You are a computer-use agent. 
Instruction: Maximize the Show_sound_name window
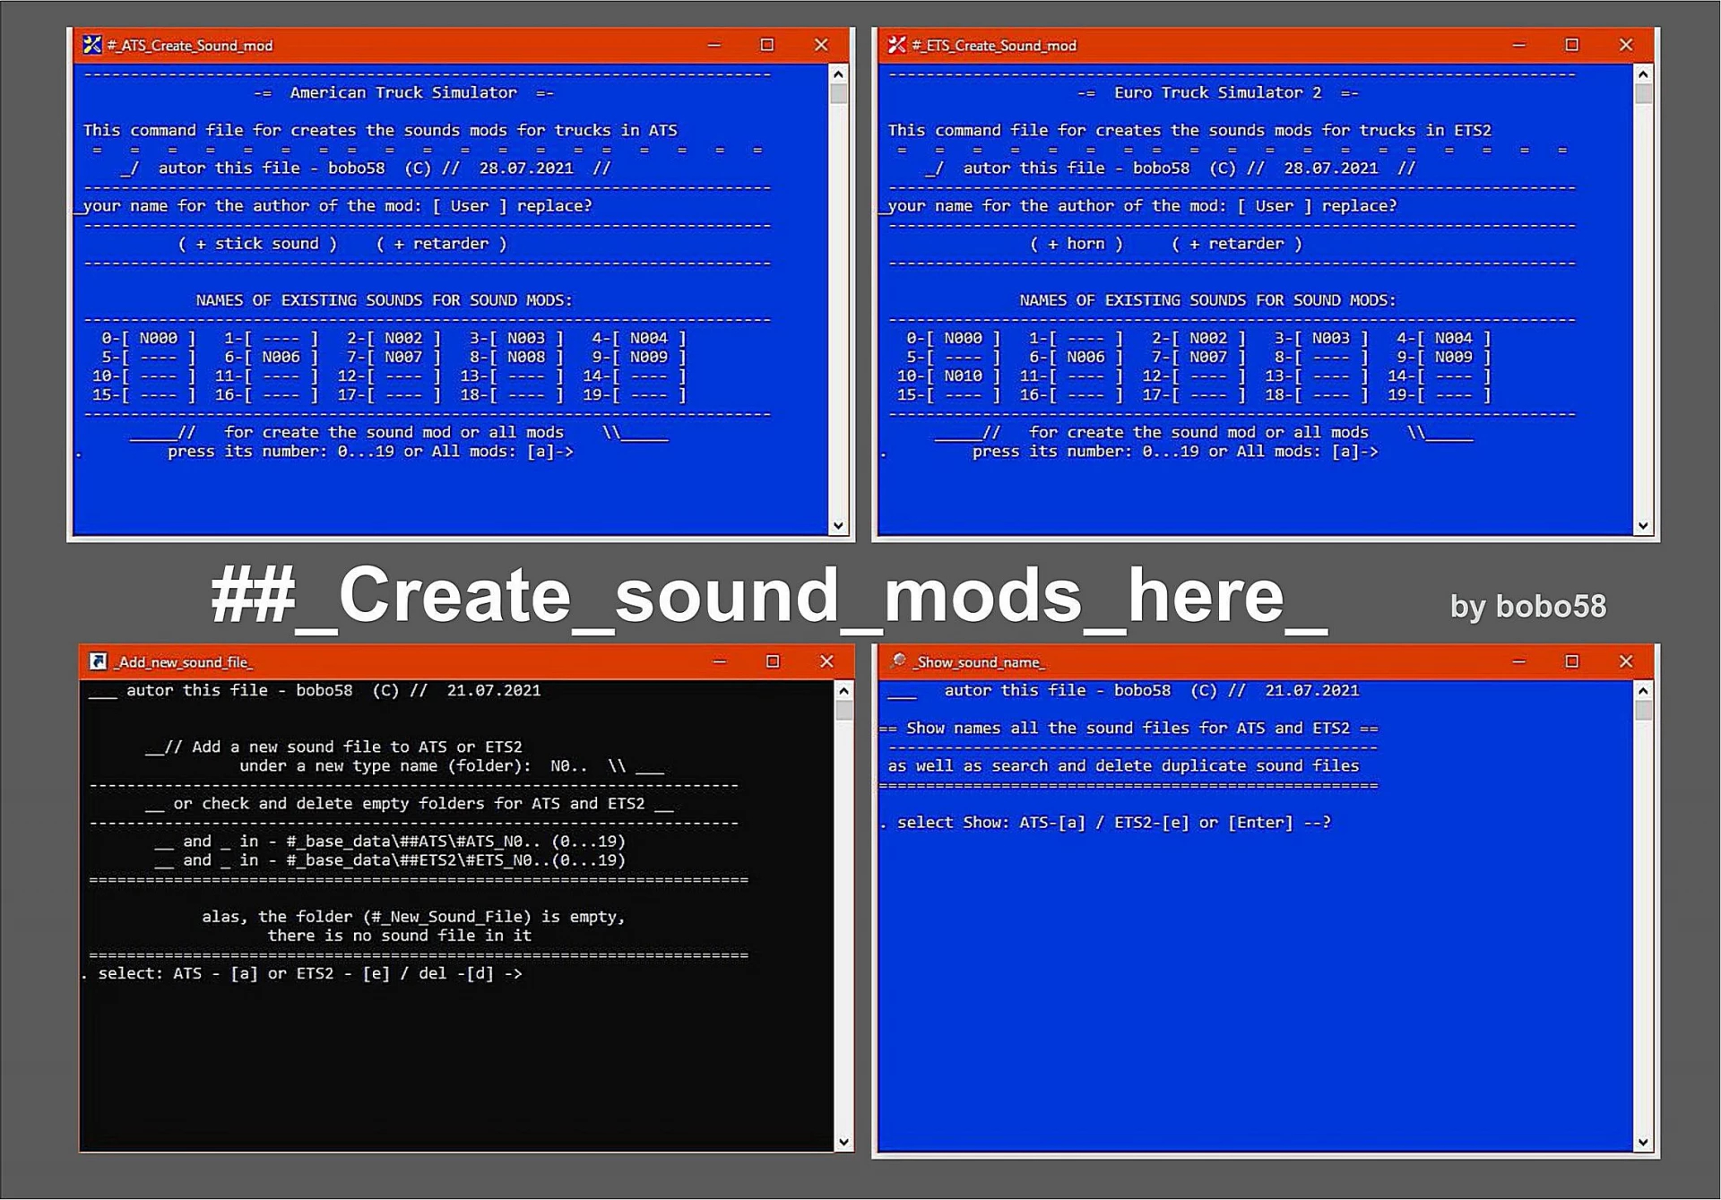1571,661
